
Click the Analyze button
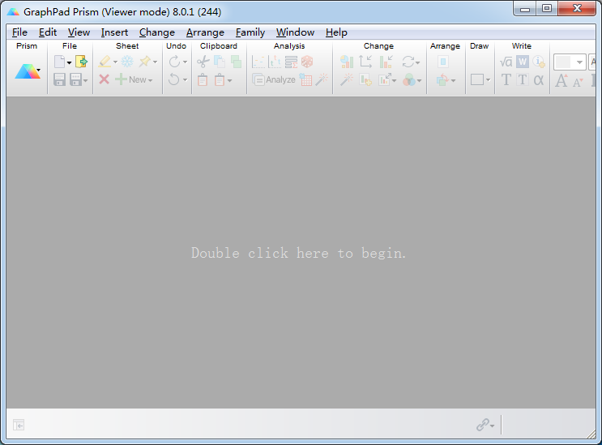pyautogui.click(x=274, y=80)
